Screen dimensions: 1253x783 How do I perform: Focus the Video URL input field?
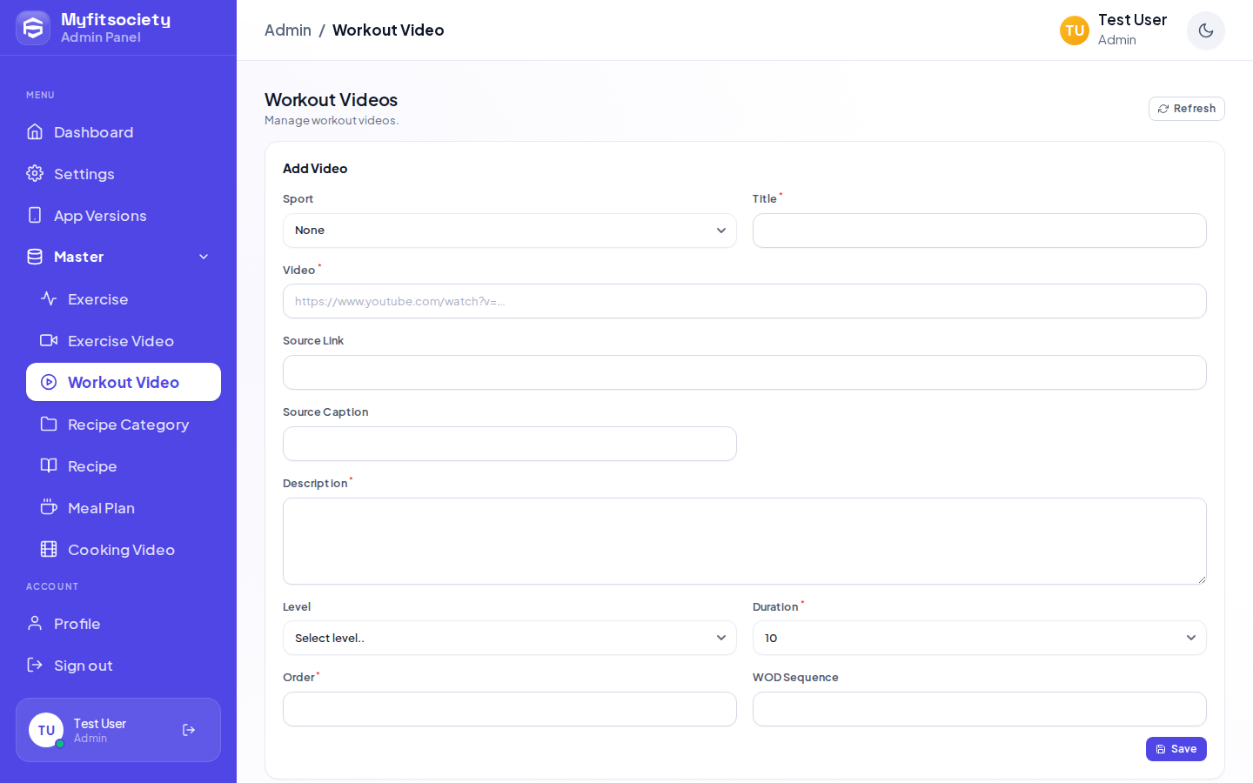745,301
